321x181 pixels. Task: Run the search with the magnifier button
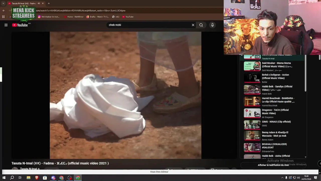coord(201,25)
